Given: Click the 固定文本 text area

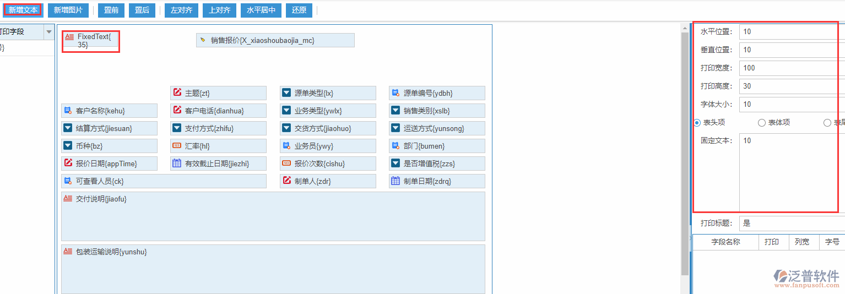Looking at the screenshot, I should 792,172.
